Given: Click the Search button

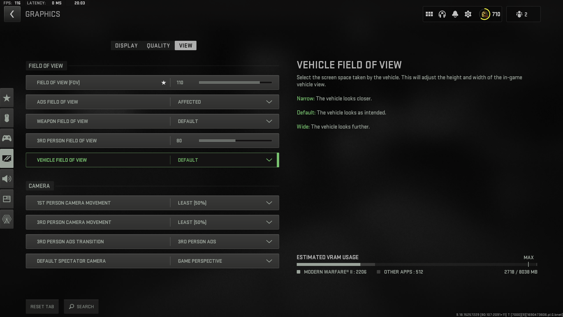Looking at the screenshot, I should tap(81, 306).
